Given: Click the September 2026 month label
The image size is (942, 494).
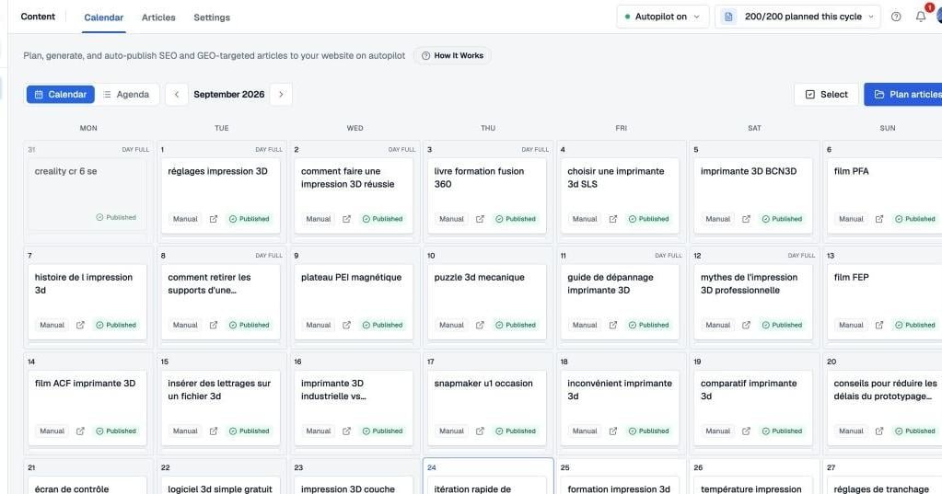Looking at the screenshot, I should (x=229, y=94).
